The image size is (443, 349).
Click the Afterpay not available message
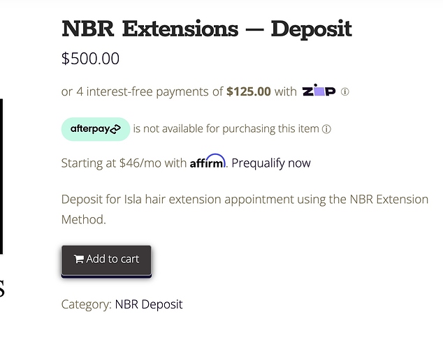click(x=226, y=129)
